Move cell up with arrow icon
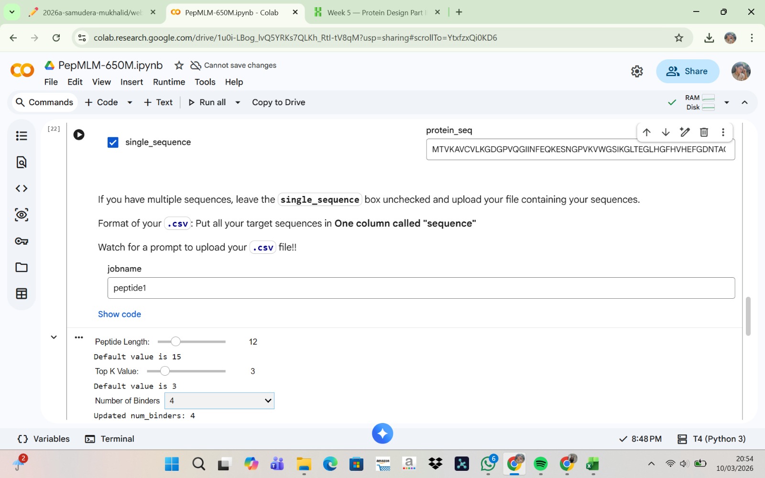The height and width of the screenshot is (478, 765). click(x=646, y=132)
